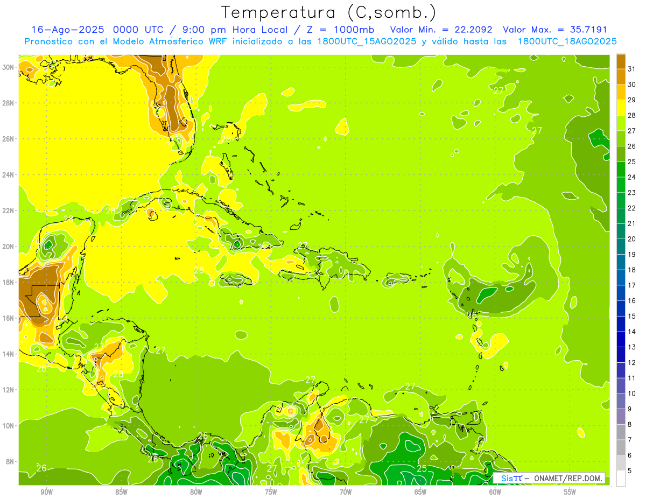The width and height of the screenshot is (646, 499).
Task: Click the 55W longitude label
Action: click(x=570, y=492)
